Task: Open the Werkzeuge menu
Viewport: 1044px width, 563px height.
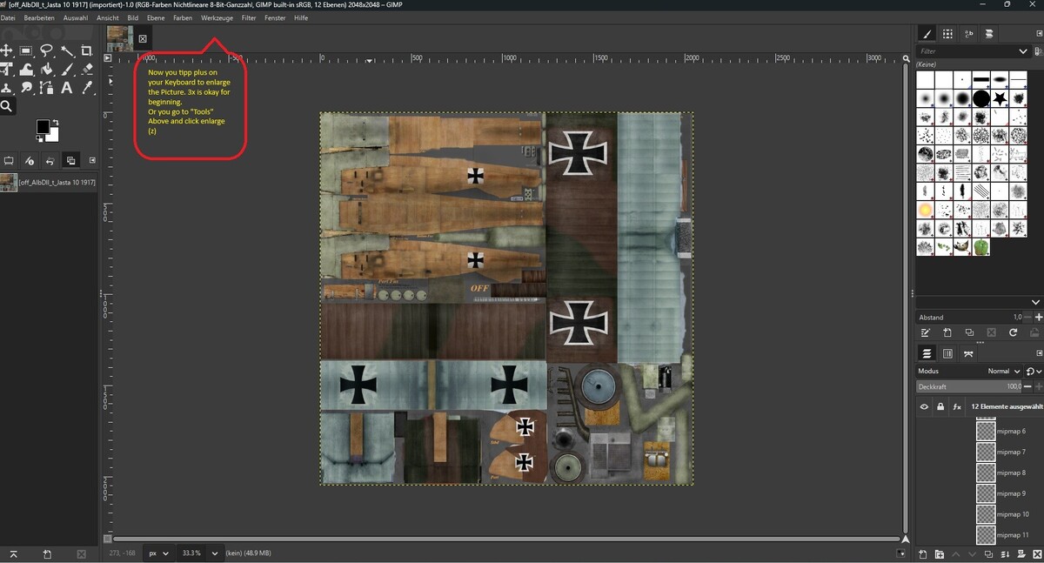Action: tap(217, 17)
